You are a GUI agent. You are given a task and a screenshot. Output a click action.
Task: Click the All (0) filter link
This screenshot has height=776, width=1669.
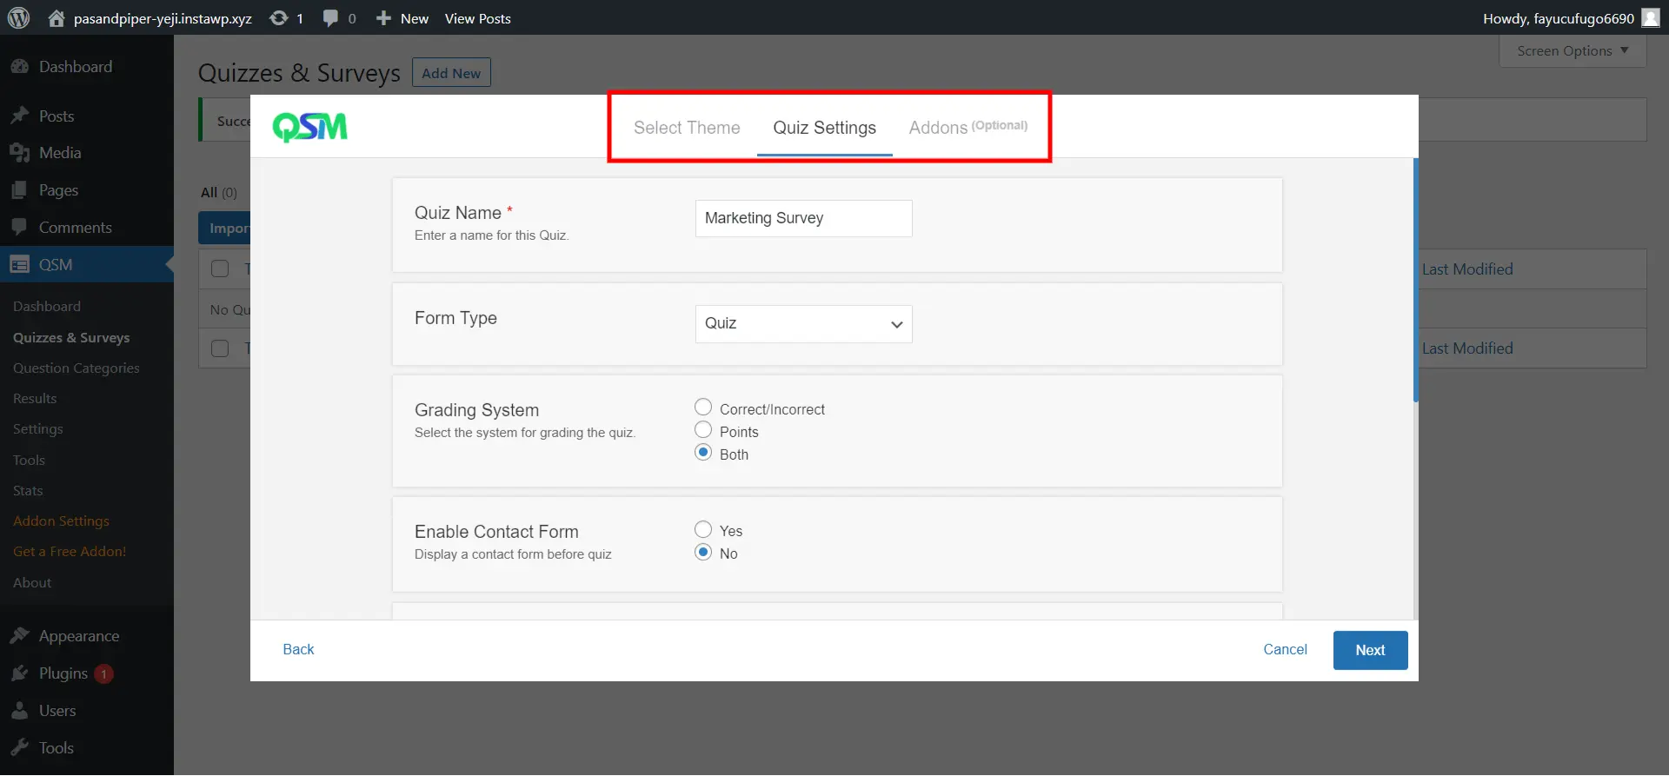click(218, 193)
